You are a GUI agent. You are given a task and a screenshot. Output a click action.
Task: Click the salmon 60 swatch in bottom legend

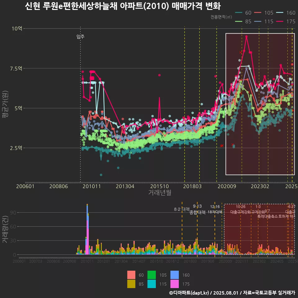(x=131, y=275)
